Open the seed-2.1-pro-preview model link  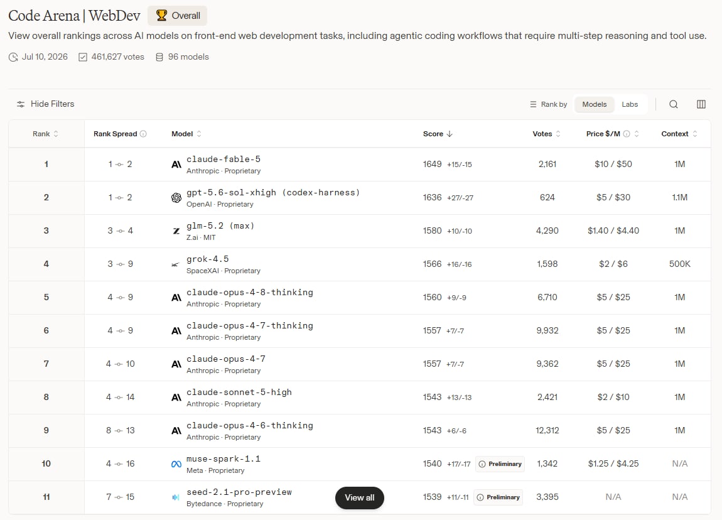coord(239,492)
